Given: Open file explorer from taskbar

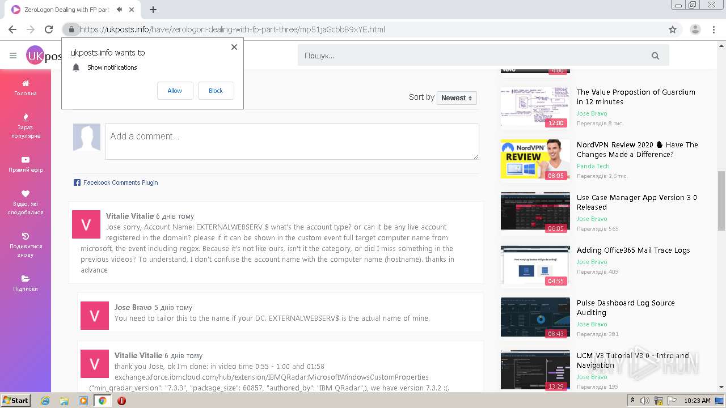Looking at the screenshot, I should pyautogui.click(x=64, y=401).
